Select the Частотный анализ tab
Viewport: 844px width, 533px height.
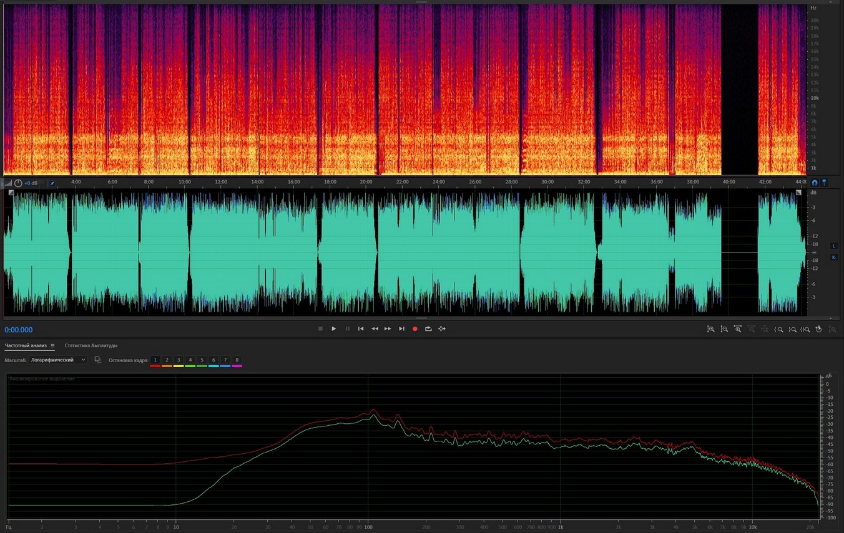tap(26, 345)
